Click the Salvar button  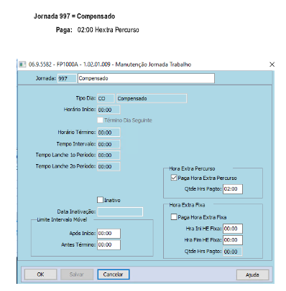click(77, 275)
